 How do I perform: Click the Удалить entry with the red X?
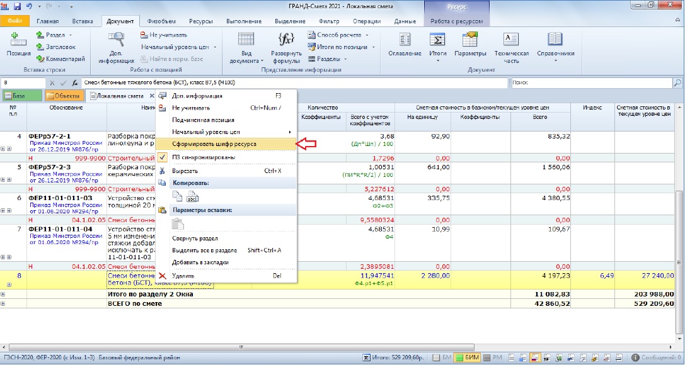tap(226, 276)
